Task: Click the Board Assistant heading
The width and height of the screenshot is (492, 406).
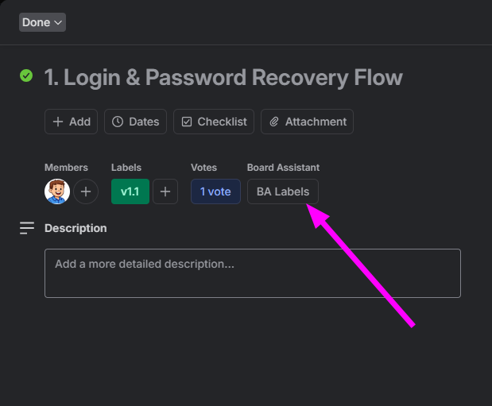Action: pos(283,168)
